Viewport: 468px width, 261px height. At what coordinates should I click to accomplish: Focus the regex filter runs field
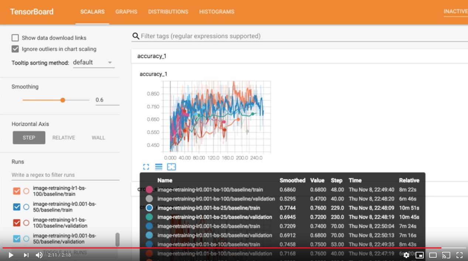click(x=65, y=175)
